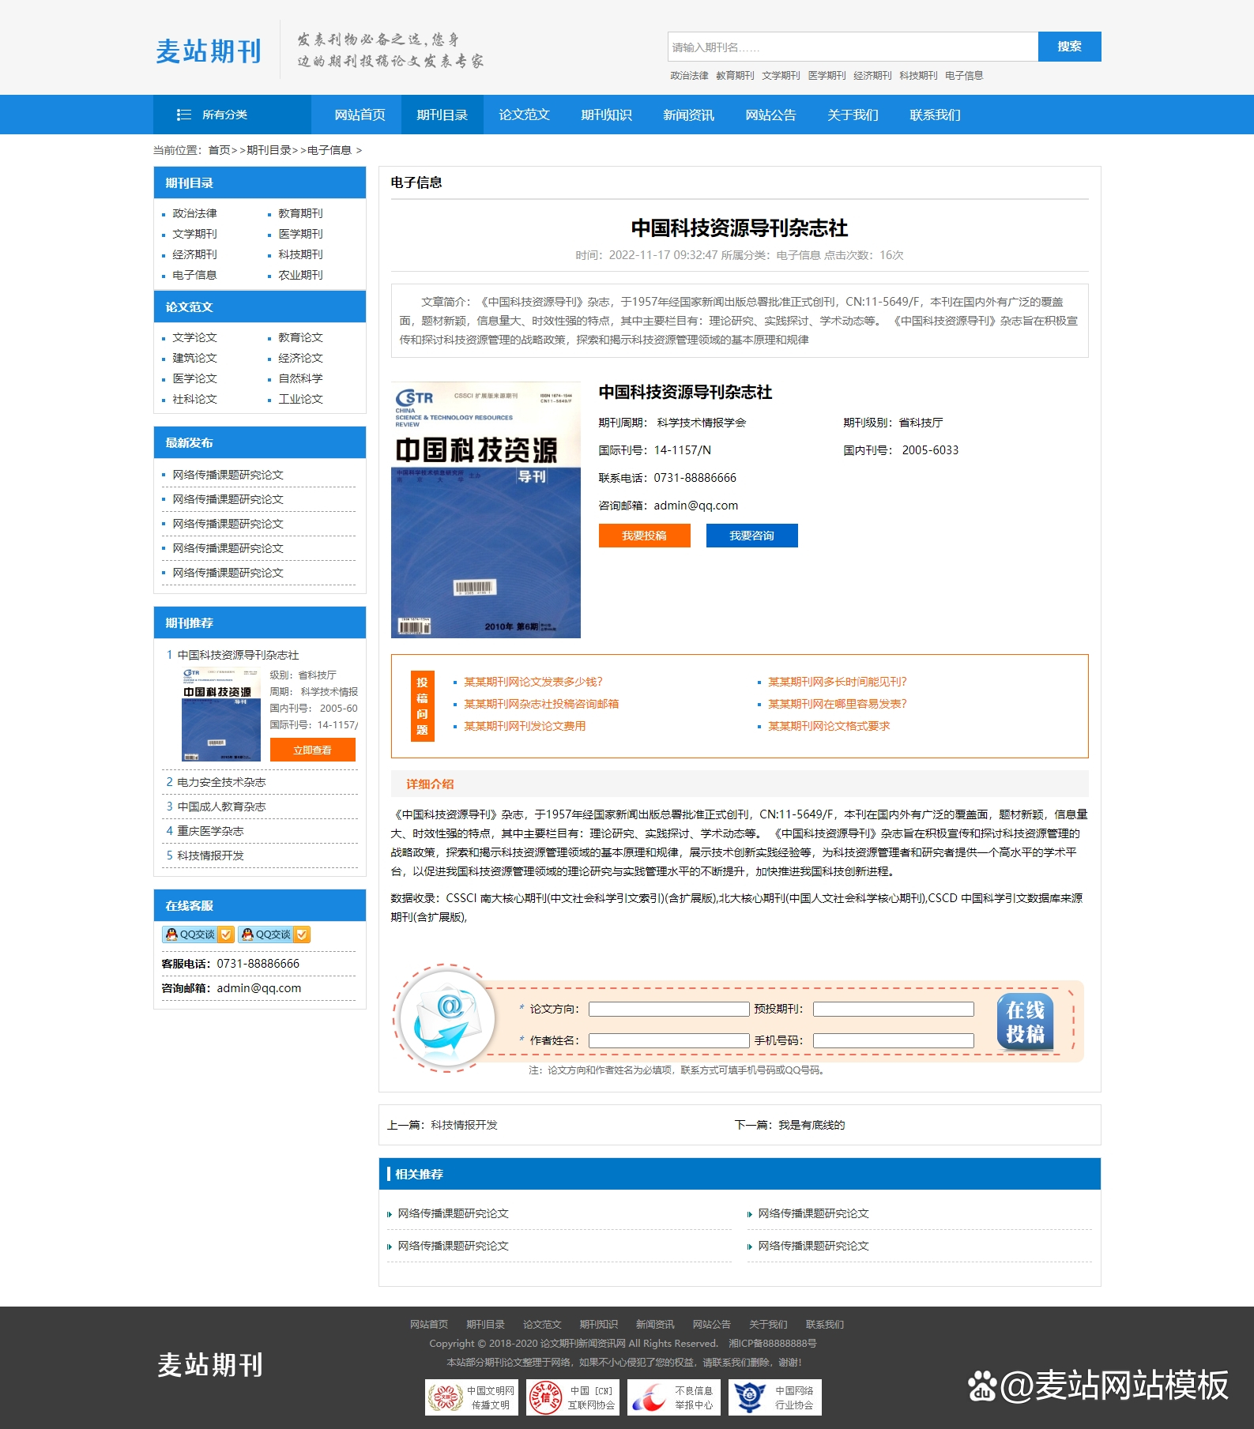Open 科技情报开发 in recommendations list
1254x1429 pixels.
coord(210,856)
